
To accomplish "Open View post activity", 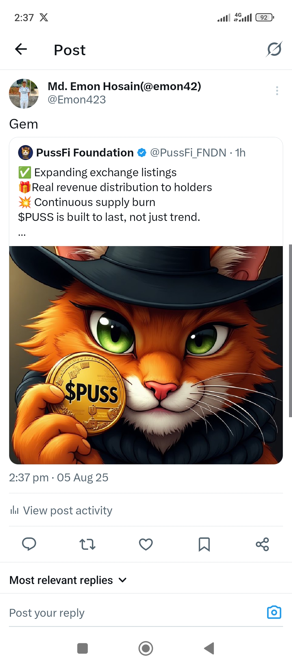I will pyautogui.click(x=61, y=510).
